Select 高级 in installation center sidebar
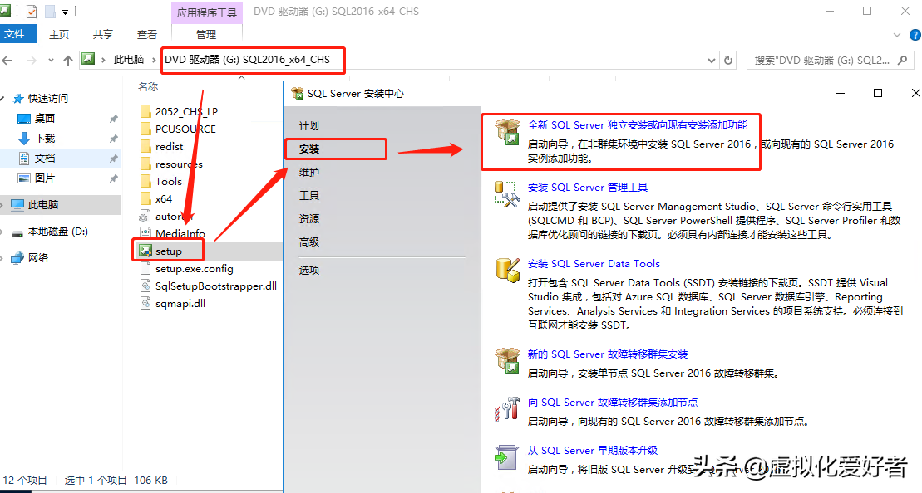922x493 pixels. (x=309, y=242)
